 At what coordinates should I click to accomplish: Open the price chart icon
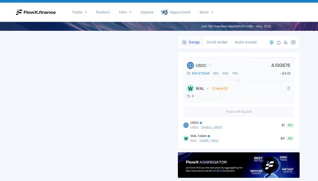pos(286,42)
